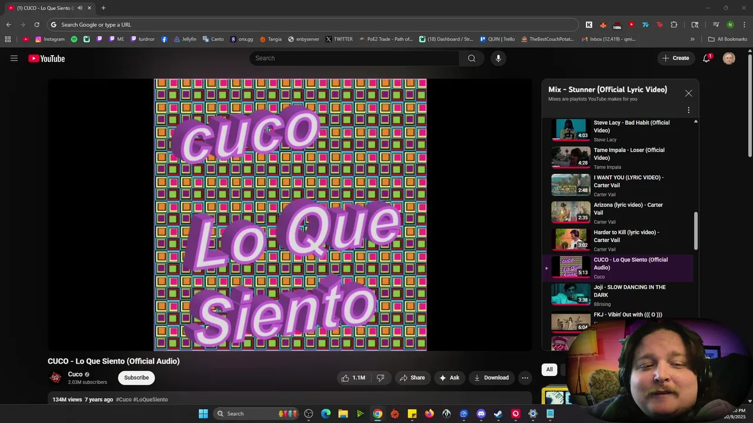Start voice search with the microphone icon
The image size is (753, 423).
point(498,58)
